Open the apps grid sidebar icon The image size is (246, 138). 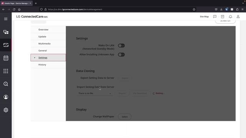click(6, 71)
